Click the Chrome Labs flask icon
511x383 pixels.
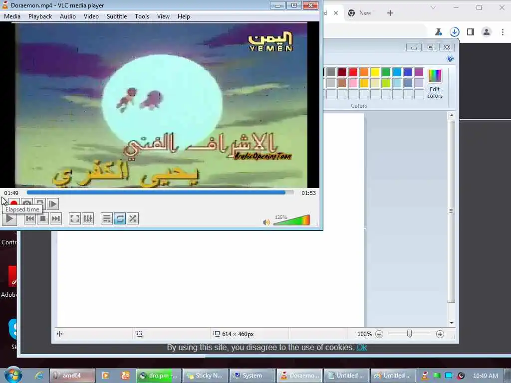[x=439, y=32]
